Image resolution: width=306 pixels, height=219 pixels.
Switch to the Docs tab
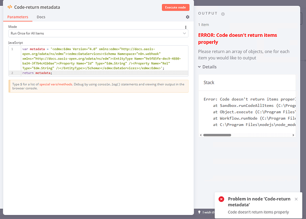[x=41, y=17]
